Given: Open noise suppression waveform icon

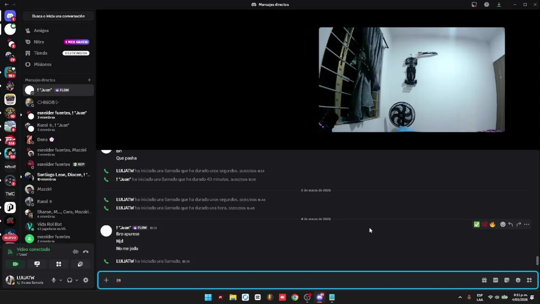Looking at the screenshot, I should [x=76, y=252].
